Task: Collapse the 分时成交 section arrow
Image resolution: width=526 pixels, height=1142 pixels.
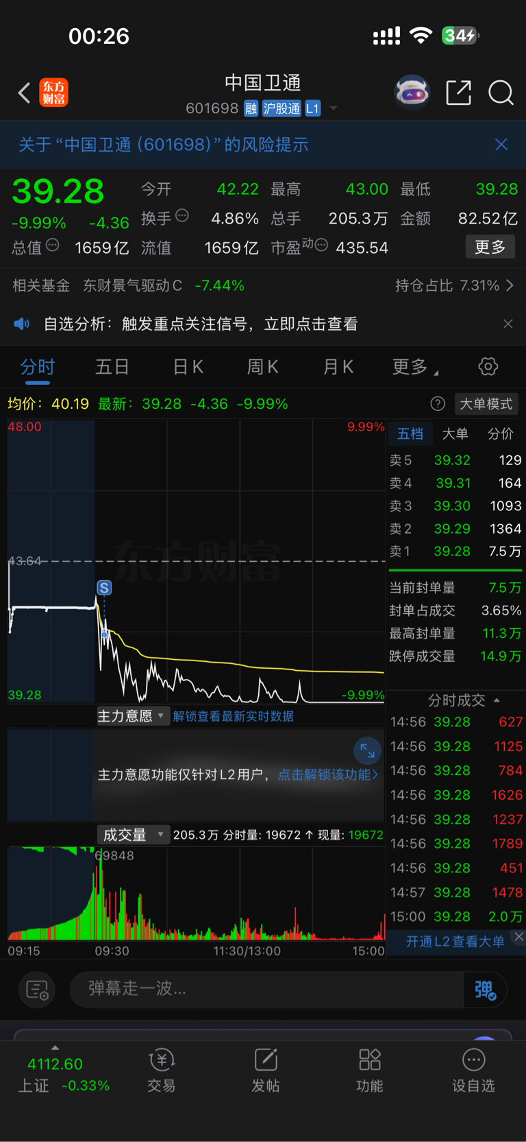Action: pyautogui.click(x=497, y=700)
